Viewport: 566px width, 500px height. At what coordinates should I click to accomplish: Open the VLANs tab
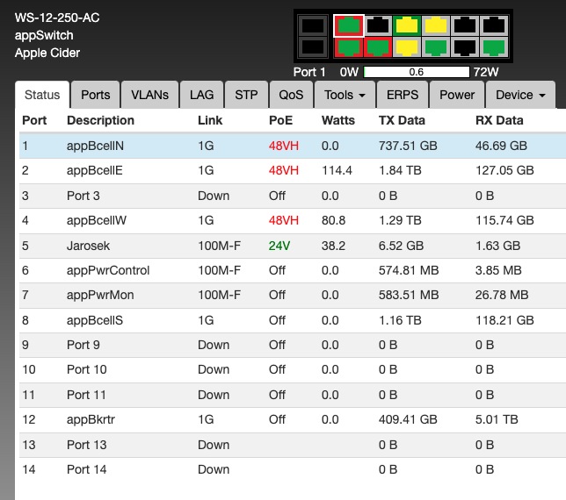(x=149, y=95)
